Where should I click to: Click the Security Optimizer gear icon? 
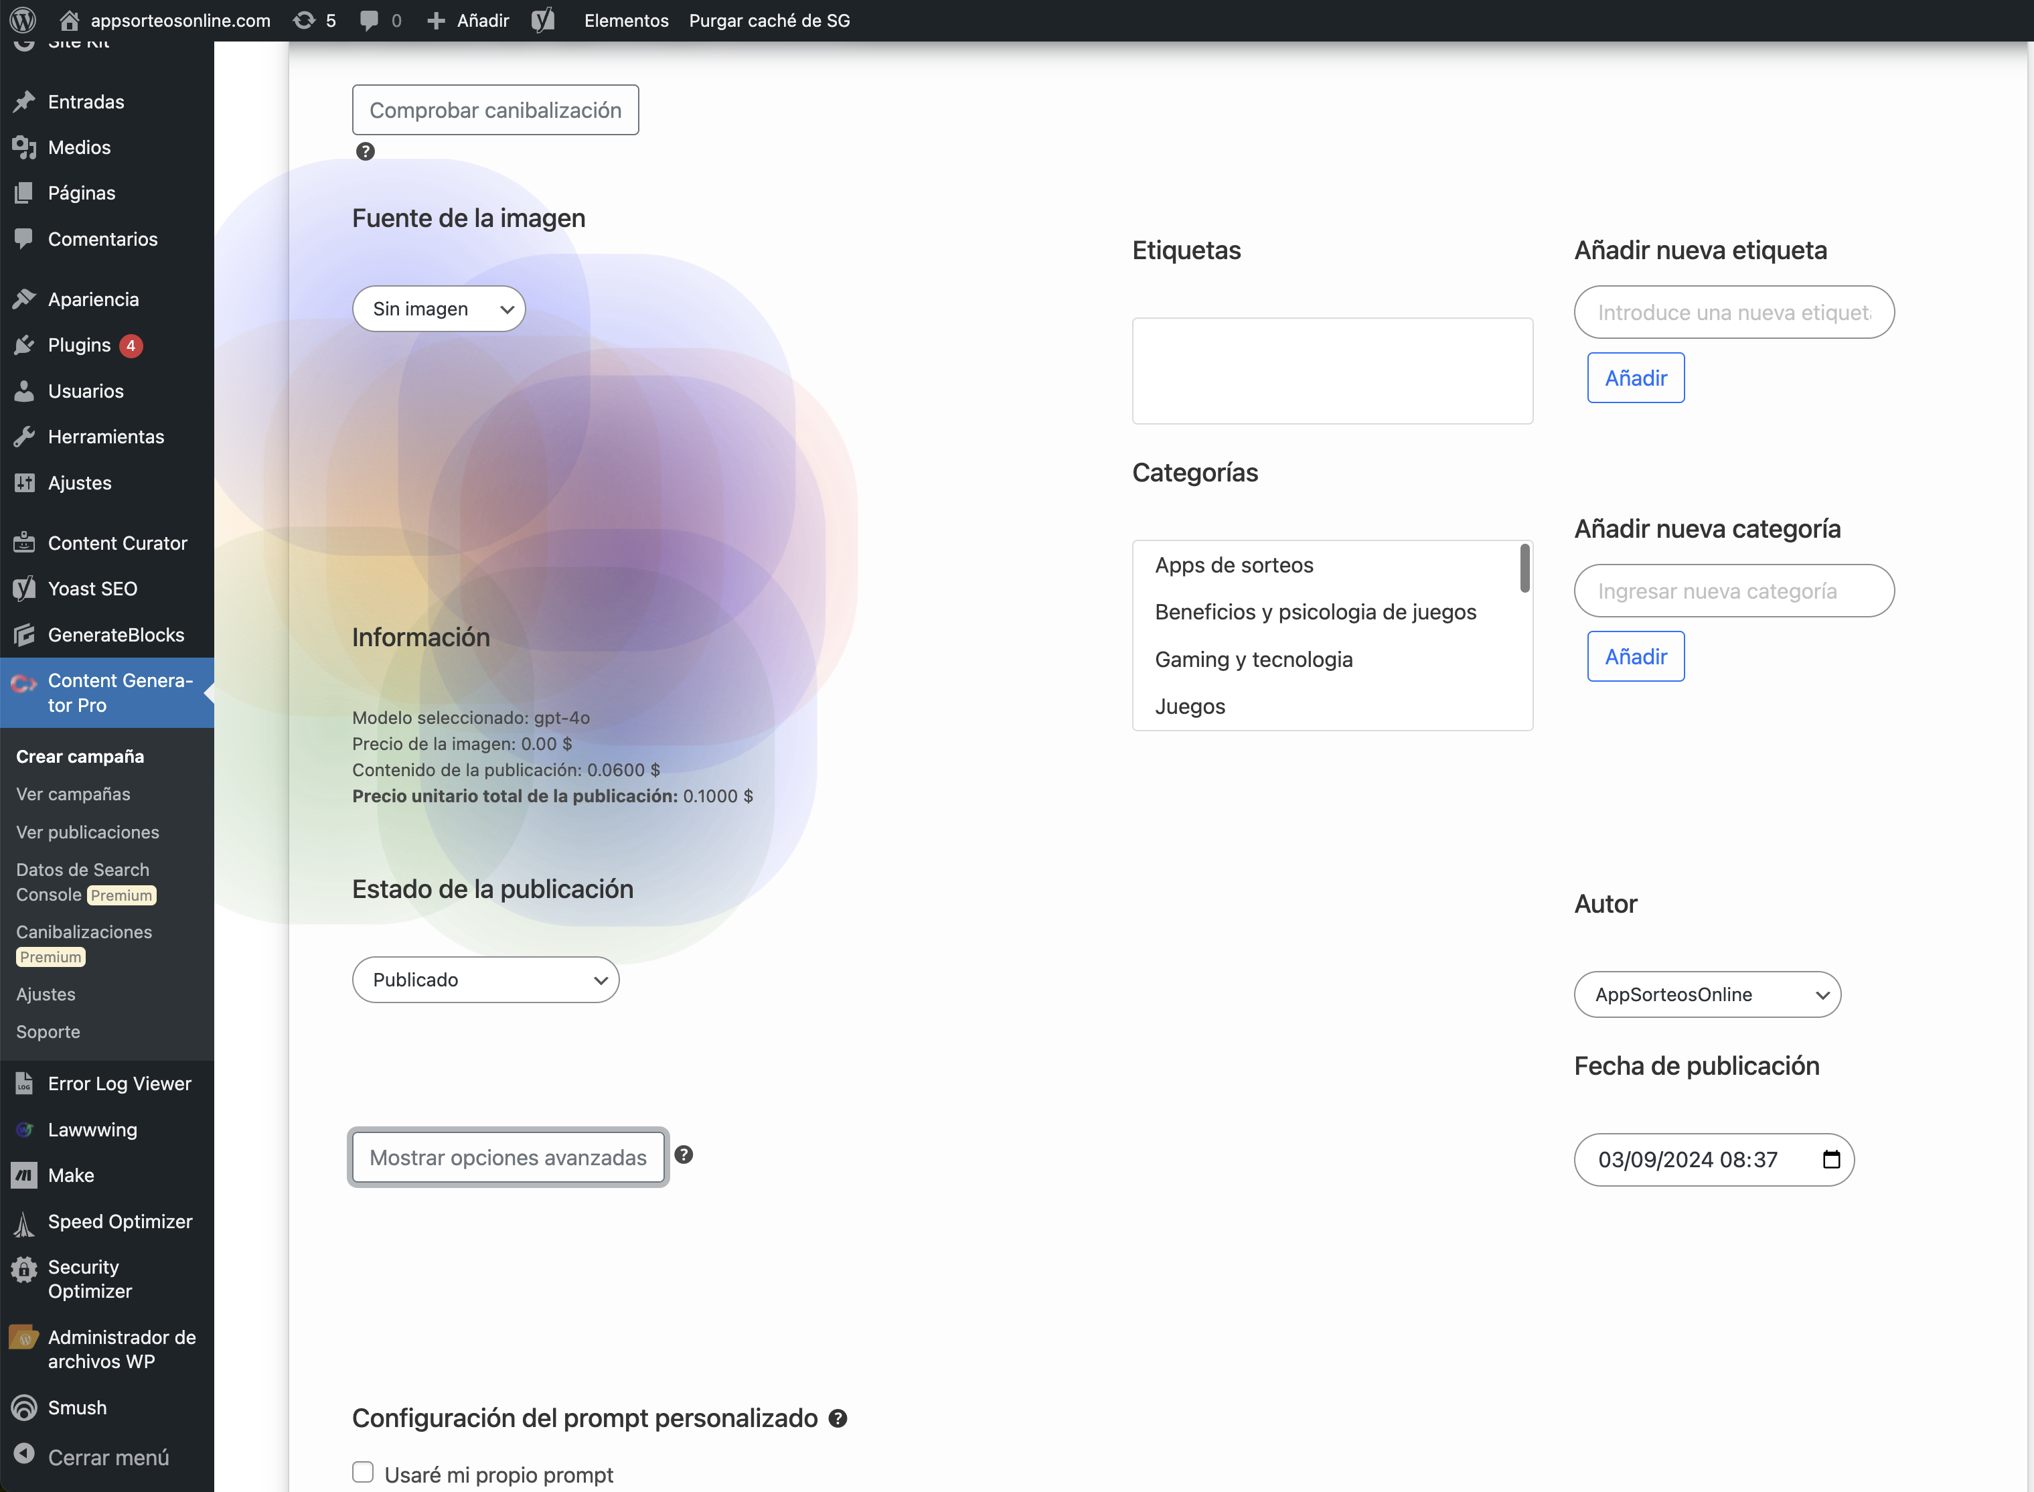(24, 1269)
